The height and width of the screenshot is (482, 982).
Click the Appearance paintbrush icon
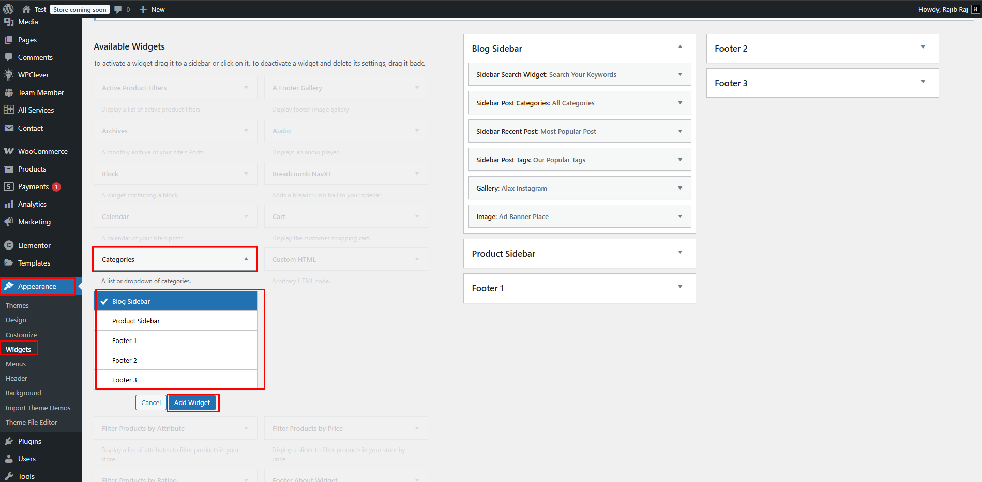pos(9,286)
